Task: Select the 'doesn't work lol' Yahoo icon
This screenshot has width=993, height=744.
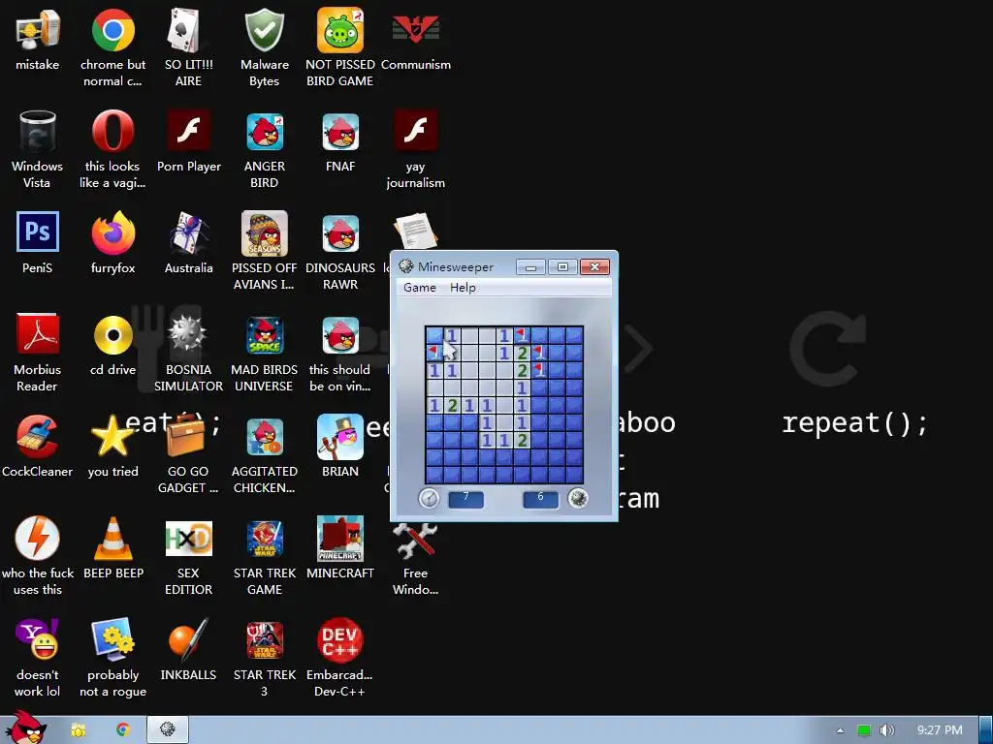Action: point(37,639)
